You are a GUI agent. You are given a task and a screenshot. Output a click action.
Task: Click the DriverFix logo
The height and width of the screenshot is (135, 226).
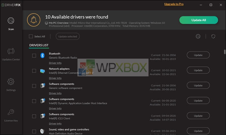tap(11, 5)
